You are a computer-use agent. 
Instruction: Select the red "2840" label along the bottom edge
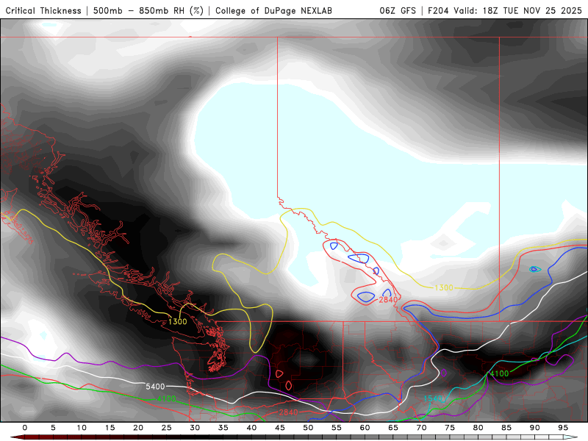(288, 412)
